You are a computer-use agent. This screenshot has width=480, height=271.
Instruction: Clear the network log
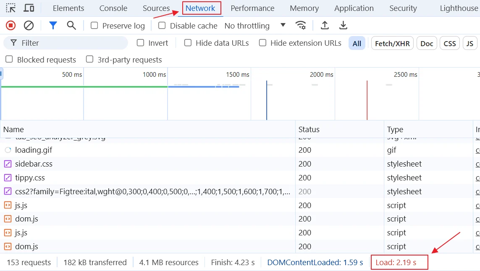click(x=29, y=25)
